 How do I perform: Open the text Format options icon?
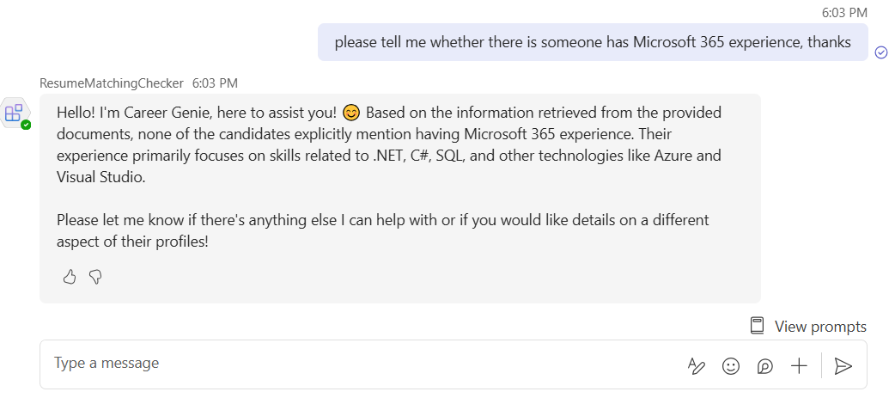[697, 366]
